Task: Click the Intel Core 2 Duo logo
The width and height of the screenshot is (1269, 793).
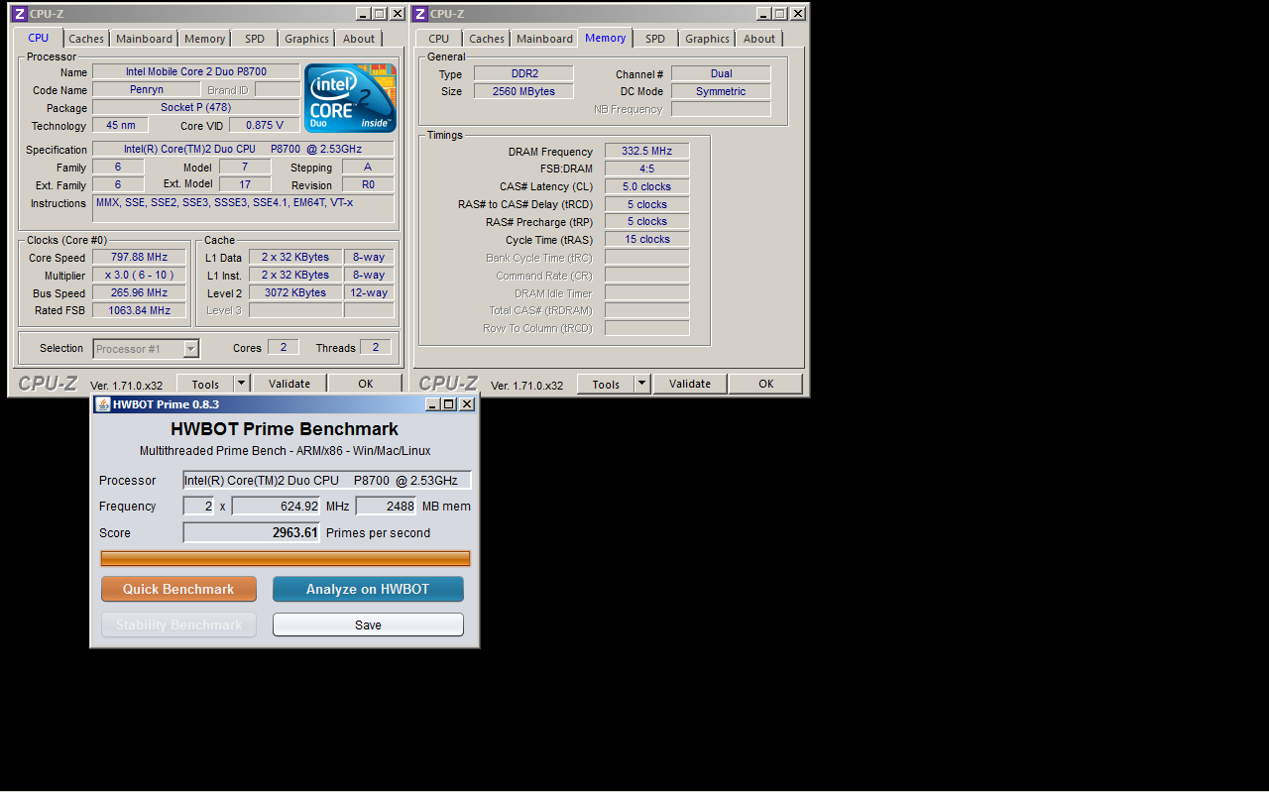Action: coord(350,98)
